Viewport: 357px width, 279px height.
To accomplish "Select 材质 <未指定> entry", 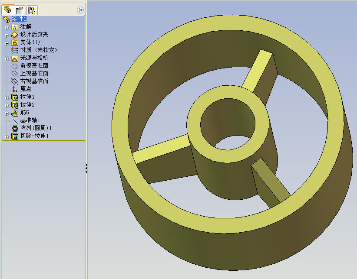I will 39,50.
